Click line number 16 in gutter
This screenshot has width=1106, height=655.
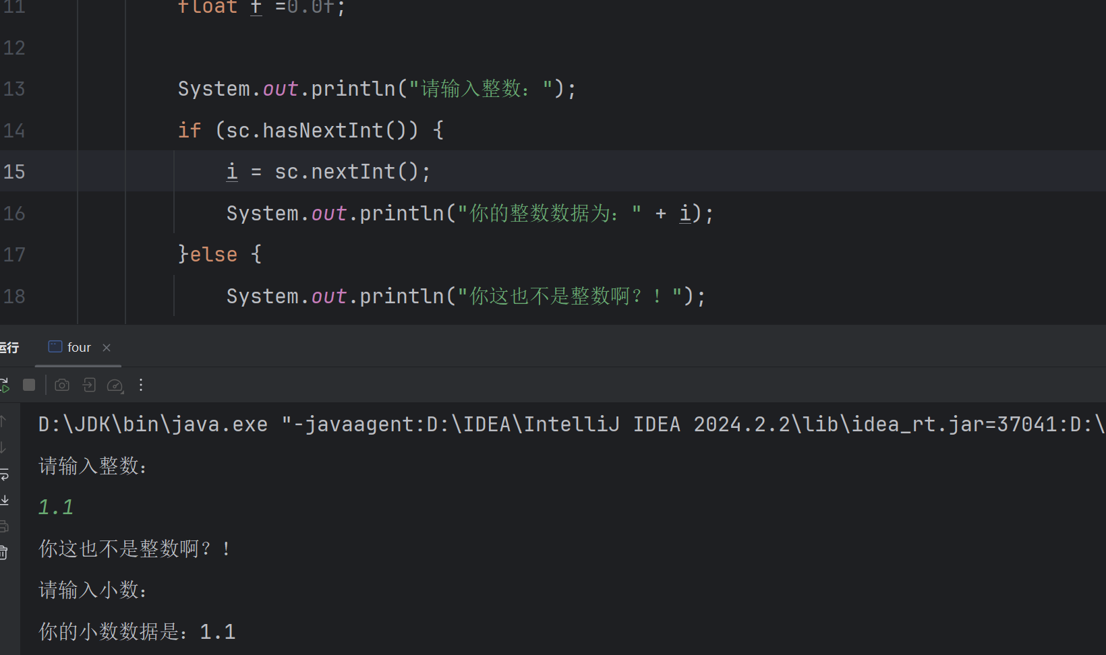coord(14,214)
